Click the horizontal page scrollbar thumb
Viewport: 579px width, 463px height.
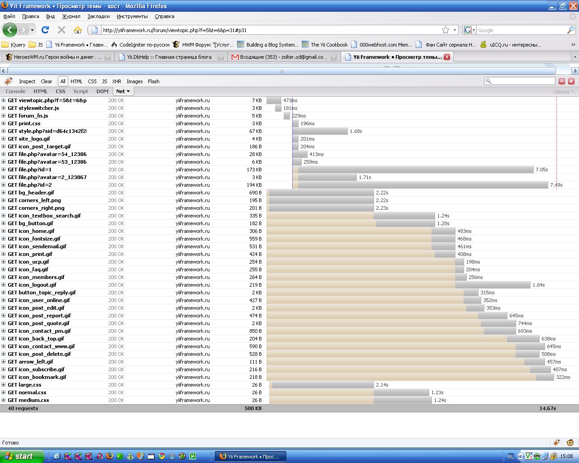point(282,71)
